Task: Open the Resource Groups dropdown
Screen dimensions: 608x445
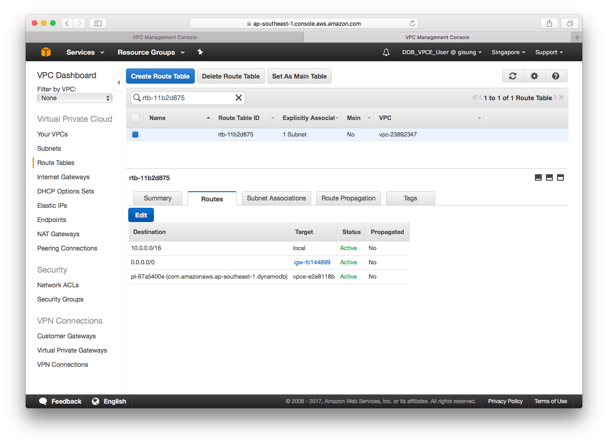Action: click(151, 52)
